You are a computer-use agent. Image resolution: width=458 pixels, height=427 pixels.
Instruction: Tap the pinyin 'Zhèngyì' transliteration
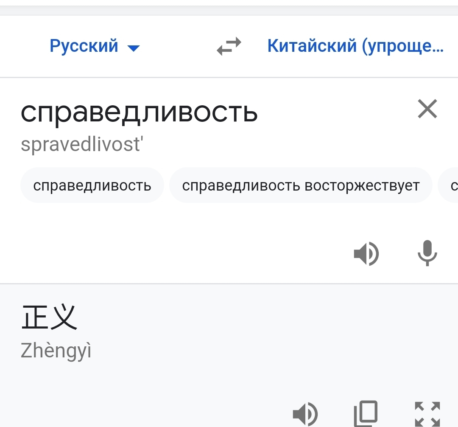56,351
